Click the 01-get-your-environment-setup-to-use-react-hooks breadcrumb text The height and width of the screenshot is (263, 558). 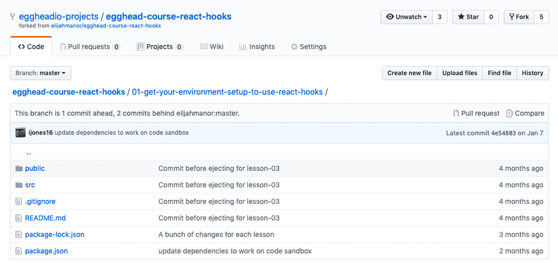coord(227,92)
